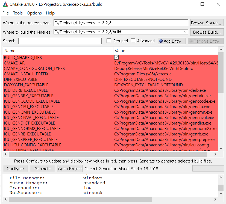Expand the build binaries path dropdown
The height and width of the screenshot is (204, 226).
pos(185,32)
